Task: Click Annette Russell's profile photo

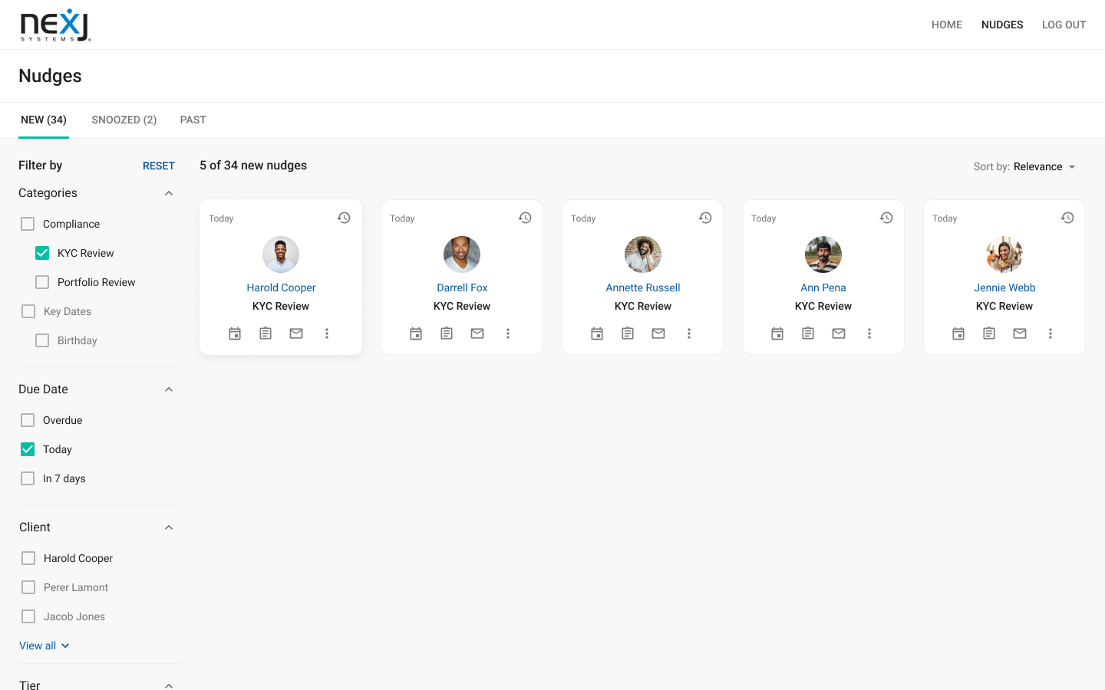Action: click(643, 255)
